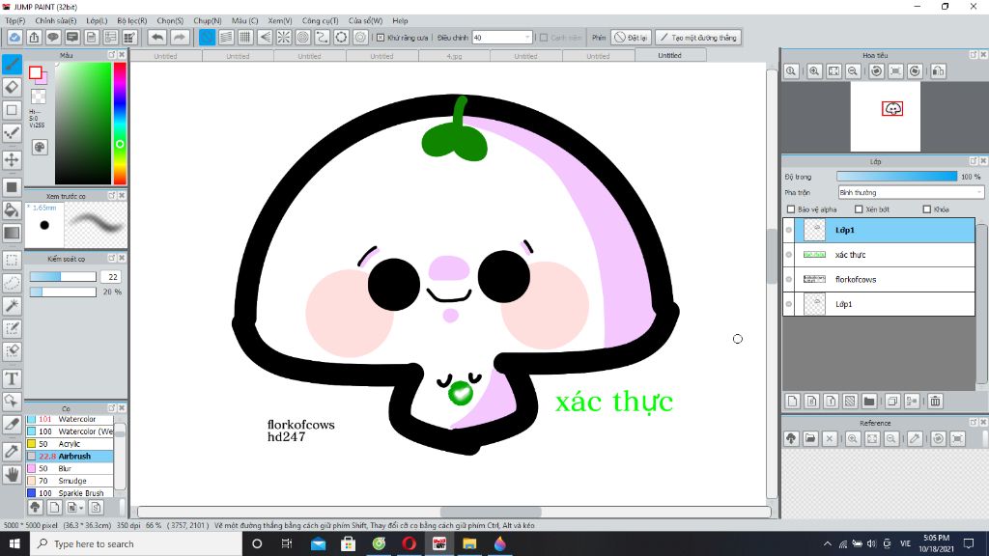The height and width of the screenshot is (556, 989).
Task: Open Opera browser from taskbar
Action: (x=409, y=543)
